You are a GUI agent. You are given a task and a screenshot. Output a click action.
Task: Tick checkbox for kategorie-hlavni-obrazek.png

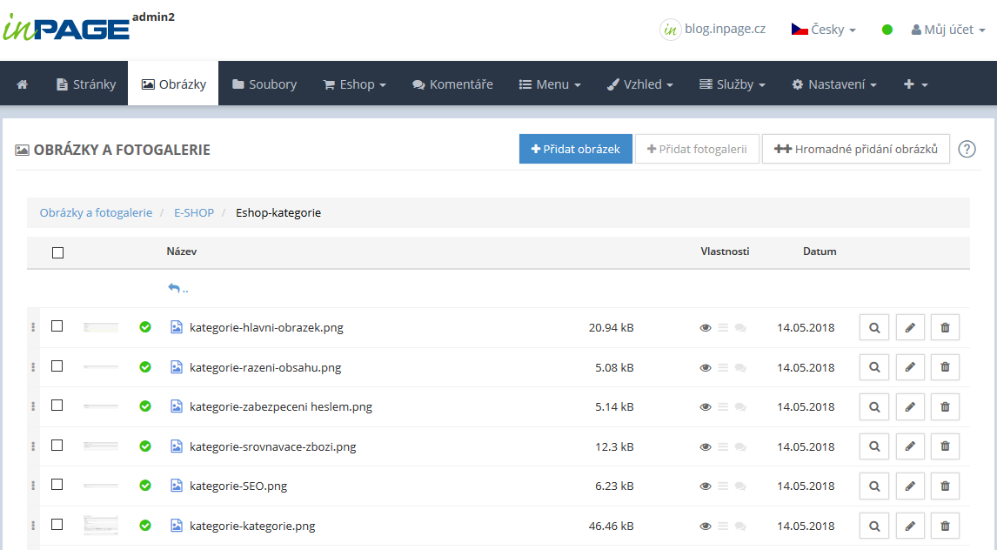point(57,326)
